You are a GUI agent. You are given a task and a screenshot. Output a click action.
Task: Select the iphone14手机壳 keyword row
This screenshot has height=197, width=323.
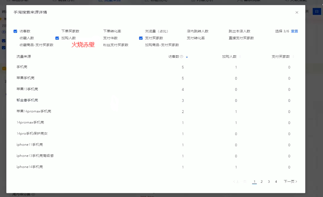(x=156, y=167)
